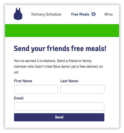Click the Email field label
This screenshot has height=133, width=124.
(x=19, y=98)
